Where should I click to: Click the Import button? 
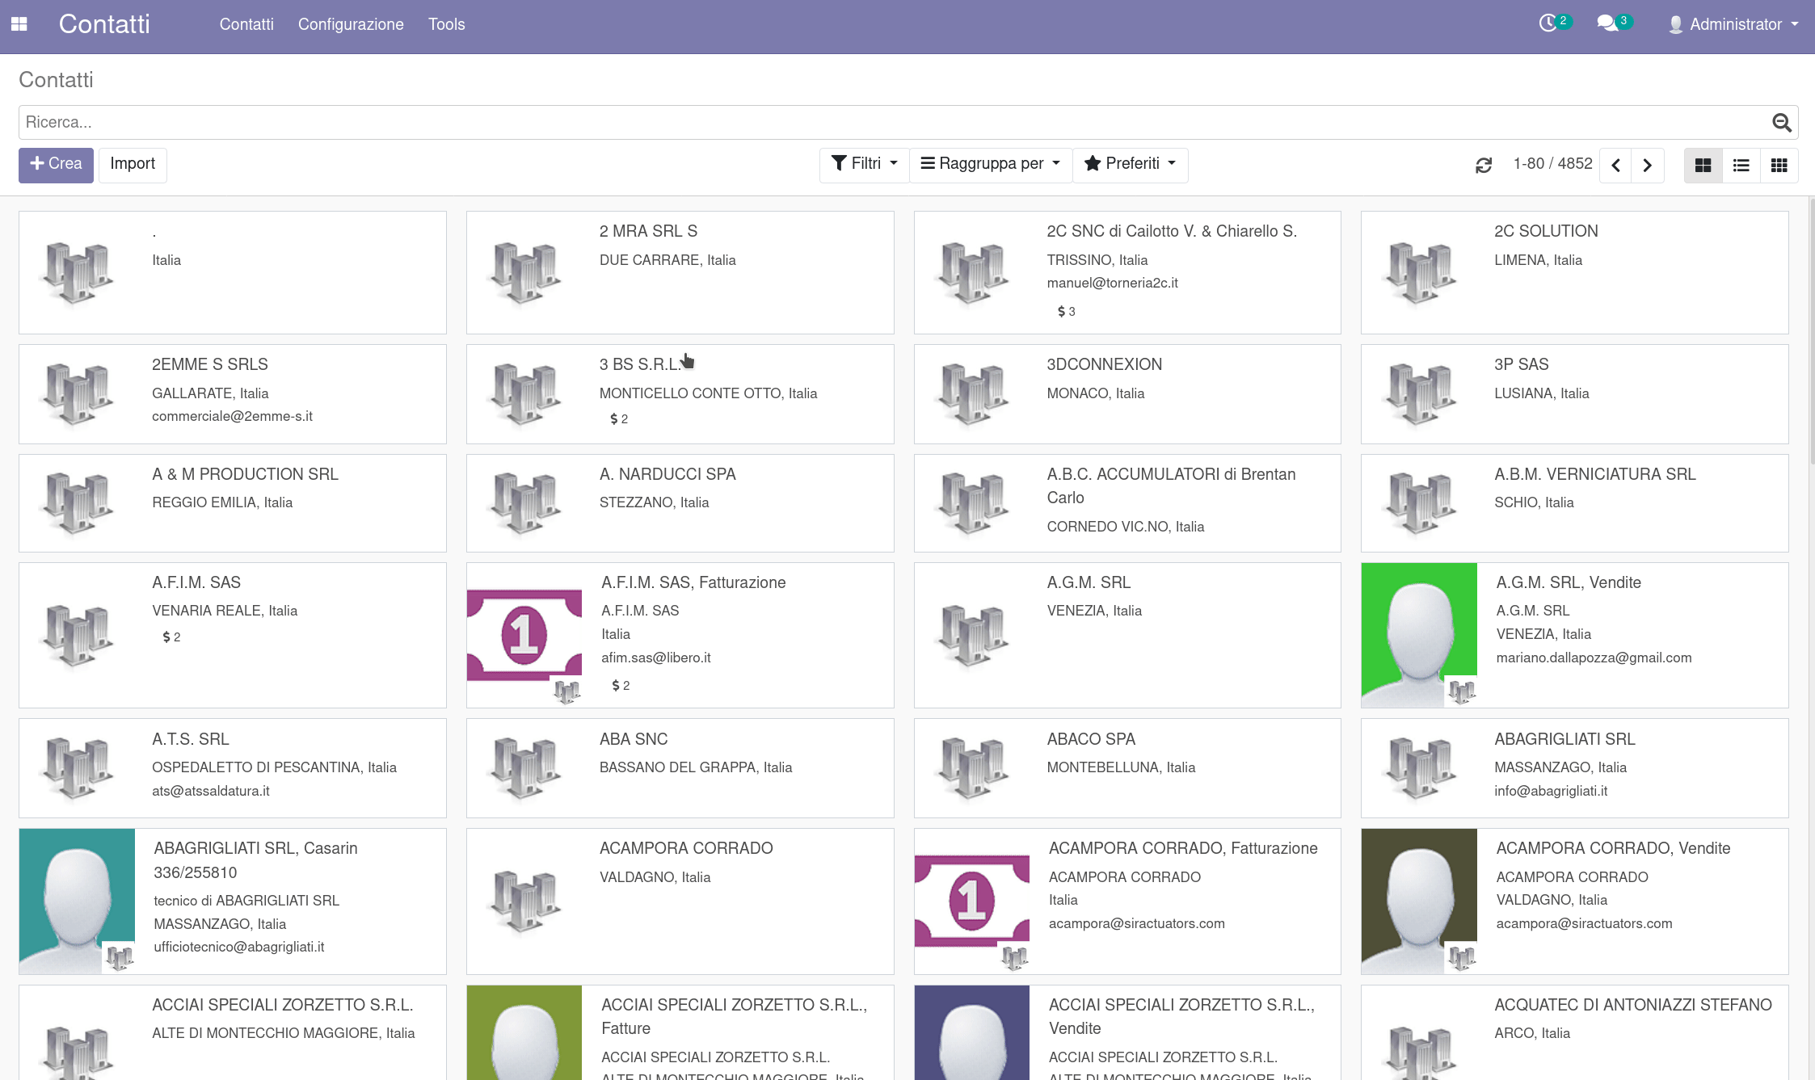tap(133, 164)
